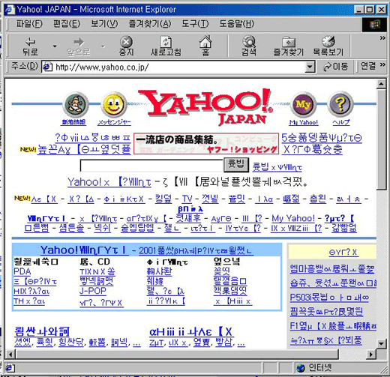Click the yellow smiley Messenger icon

(114, 104)
